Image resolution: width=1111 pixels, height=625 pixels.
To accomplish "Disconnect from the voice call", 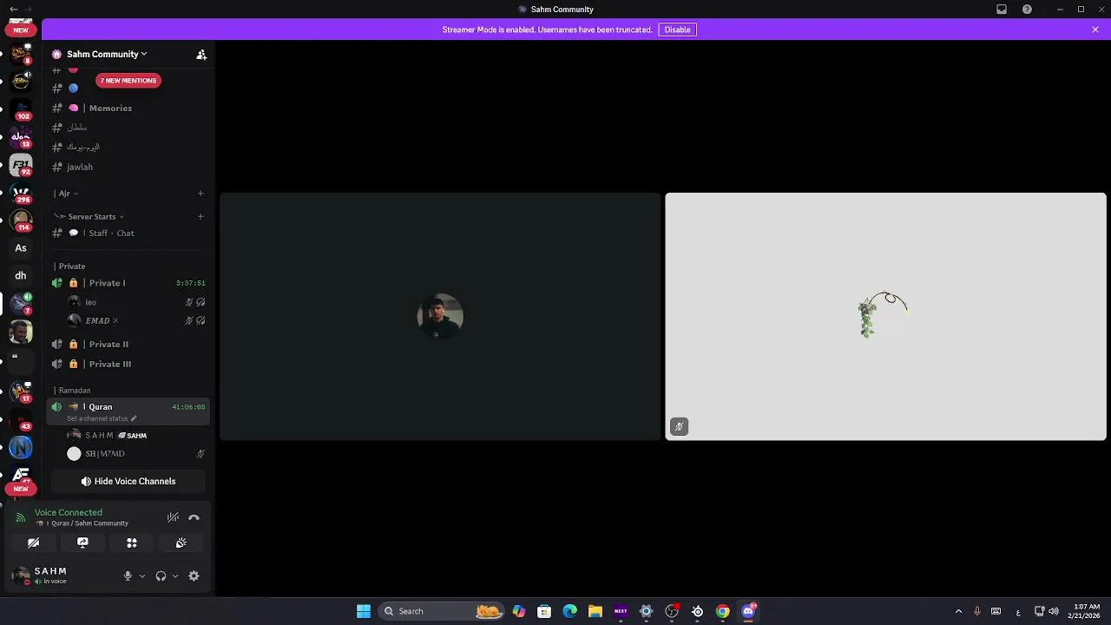I will pos(194,517).
